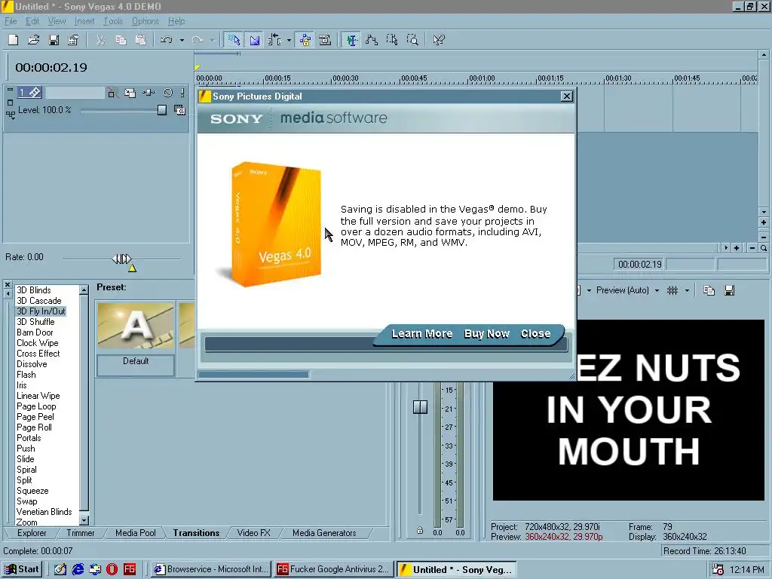Open the overlays grid dropdown arrow
This screenshot has height=579, width=772.
pos(687,291)
